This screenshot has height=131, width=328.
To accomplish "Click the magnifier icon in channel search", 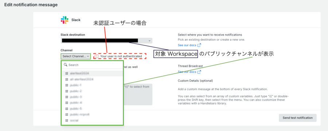I will click(66, 65).
